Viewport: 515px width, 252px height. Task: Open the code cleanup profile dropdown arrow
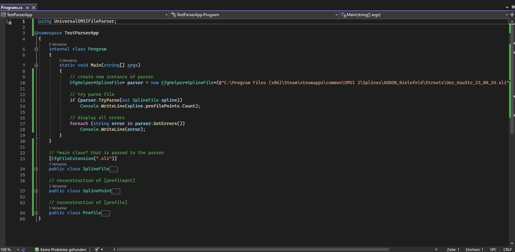click(x=102, y=250)
